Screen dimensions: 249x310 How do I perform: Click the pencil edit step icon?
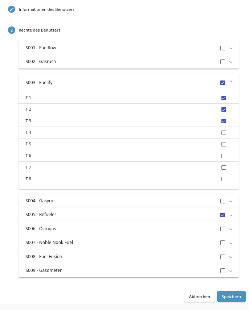pos(12,9)
